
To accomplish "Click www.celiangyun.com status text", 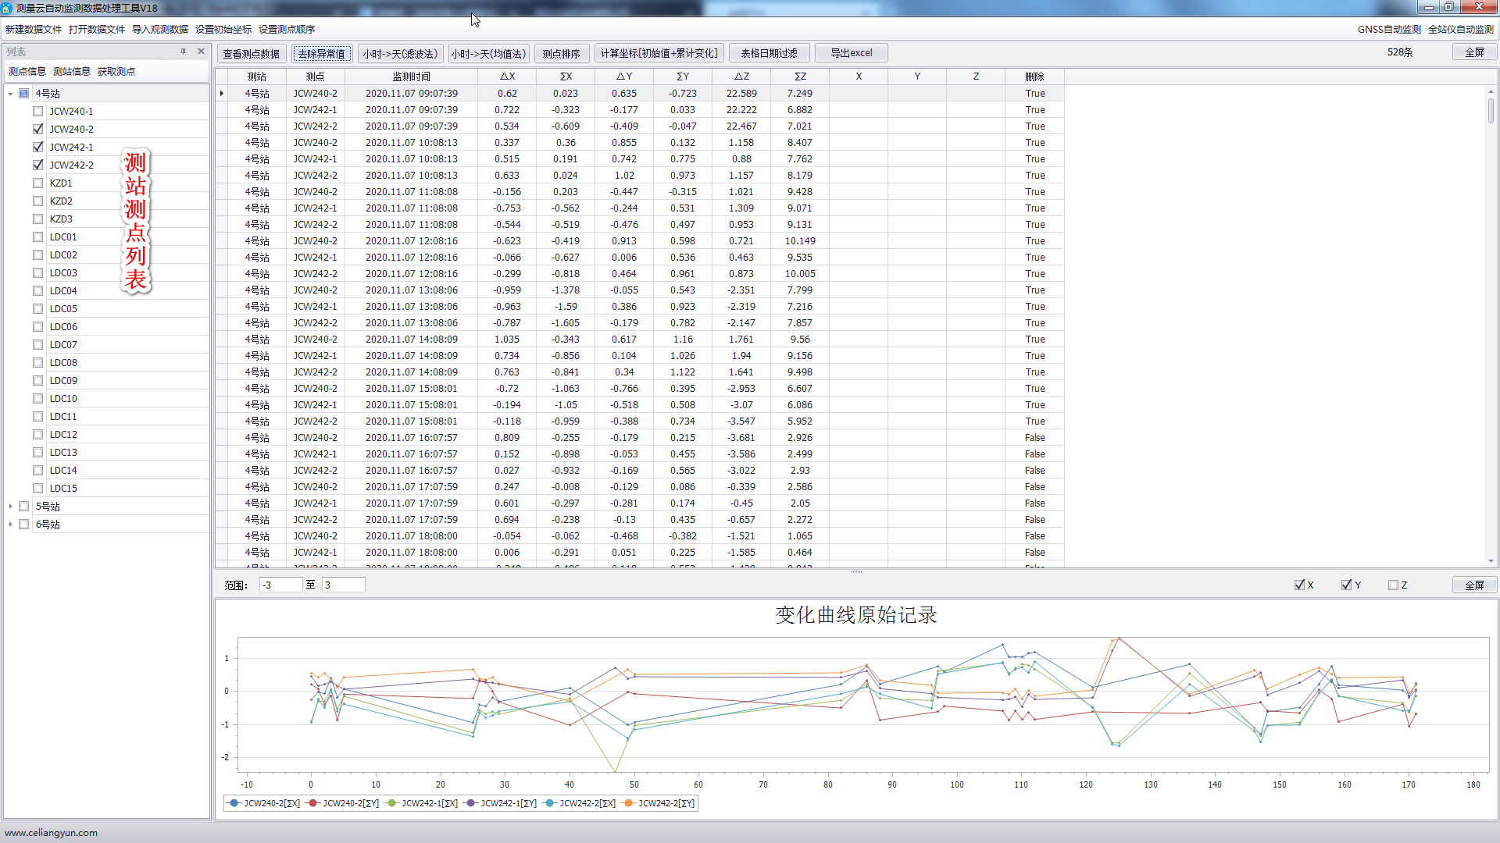I will tap(51, 833).
